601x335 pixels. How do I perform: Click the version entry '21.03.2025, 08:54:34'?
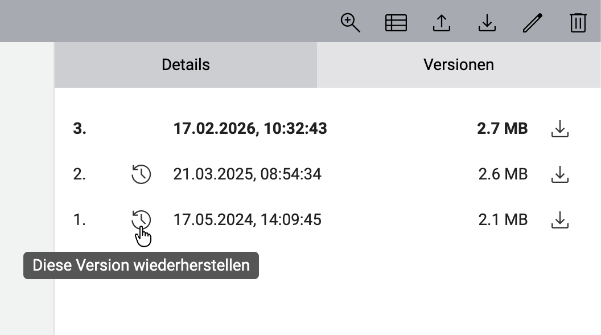pos(249,174)
